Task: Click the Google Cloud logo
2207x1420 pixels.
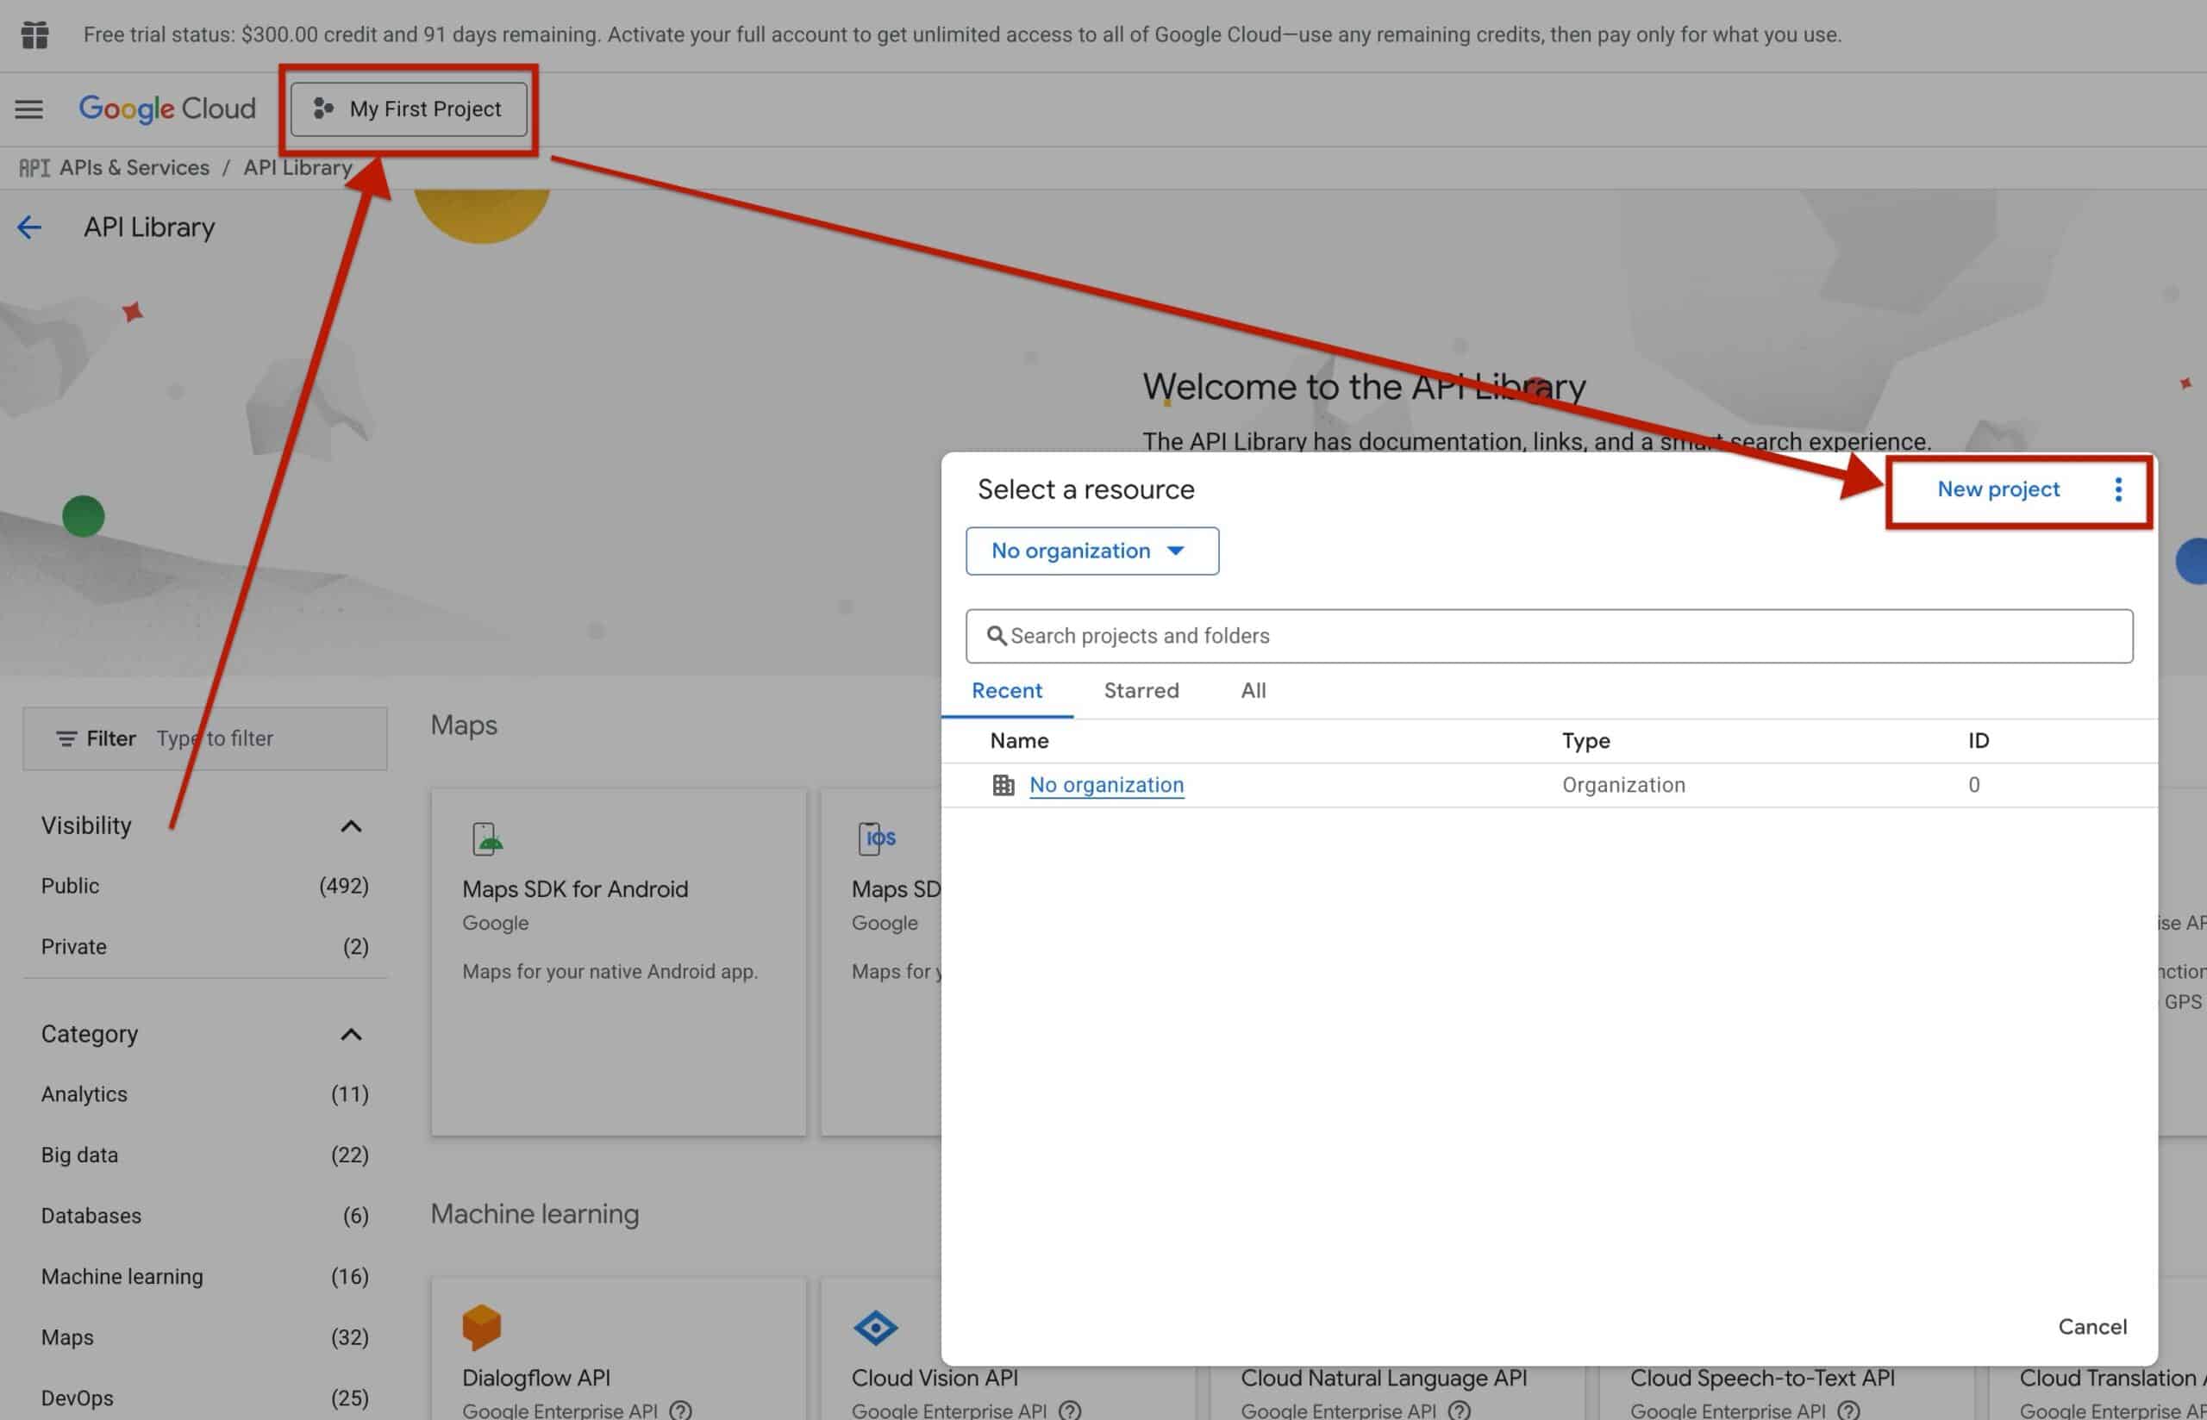Action: pyautogui.click(x=167, y=109)
